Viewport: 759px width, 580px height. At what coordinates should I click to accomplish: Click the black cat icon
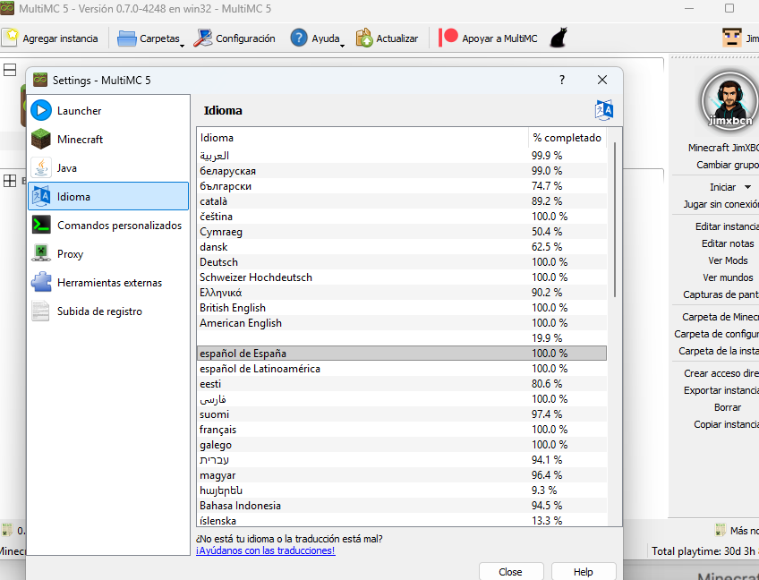tap(557, 38)
